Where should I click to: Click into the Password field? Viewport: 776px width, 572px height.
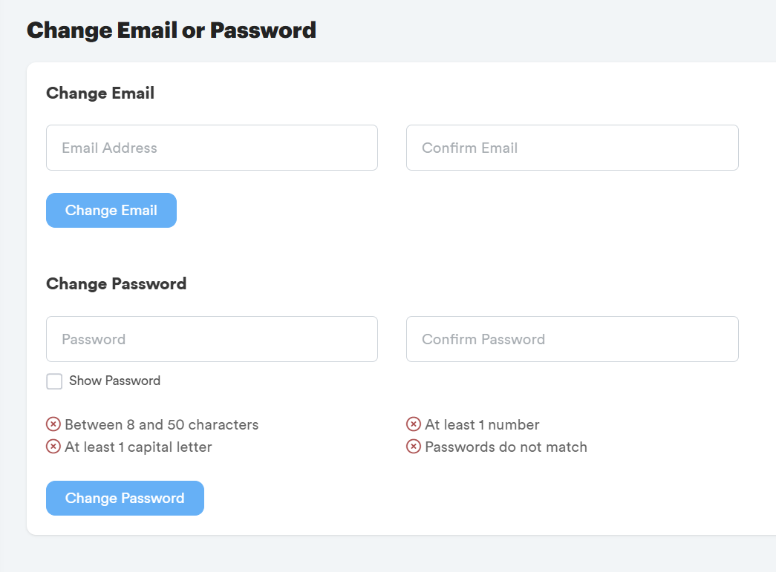coord(212,339)
